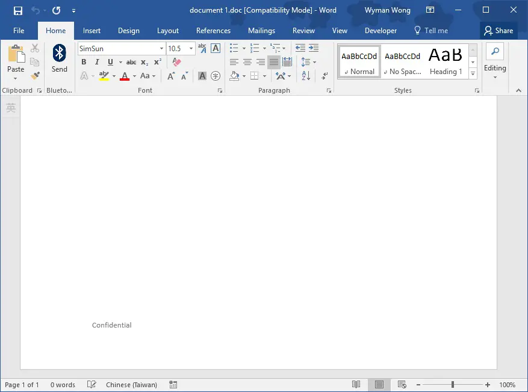The width and height of the screenshot is (528, 392).
Task: Apply Subscript formatting
Action: pyautogui.click(x=144, y=62)
